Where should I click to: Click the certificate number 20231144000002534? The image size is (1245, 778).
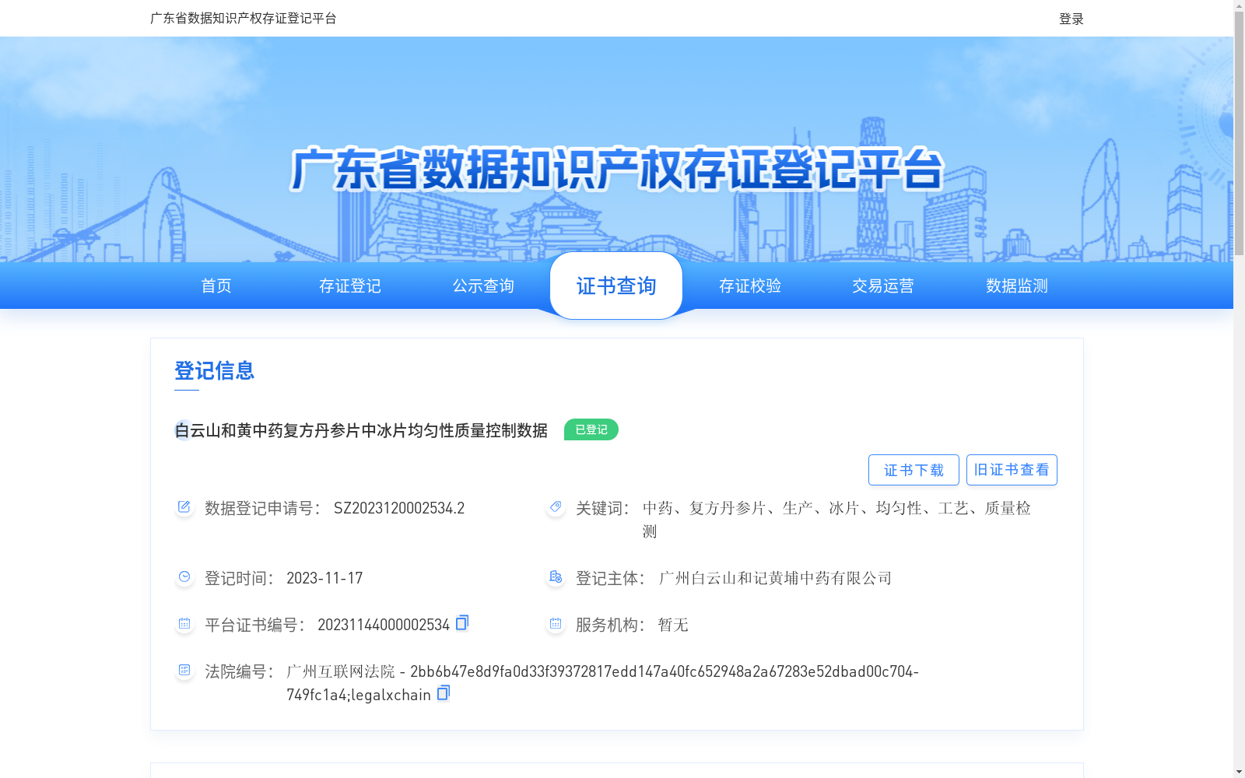384,625
